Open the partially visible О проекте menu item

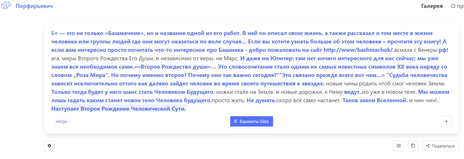click(x=457, y=6)
